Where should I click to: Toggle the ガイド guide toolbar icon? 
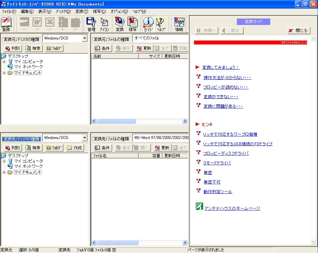[x=148, y=24]
